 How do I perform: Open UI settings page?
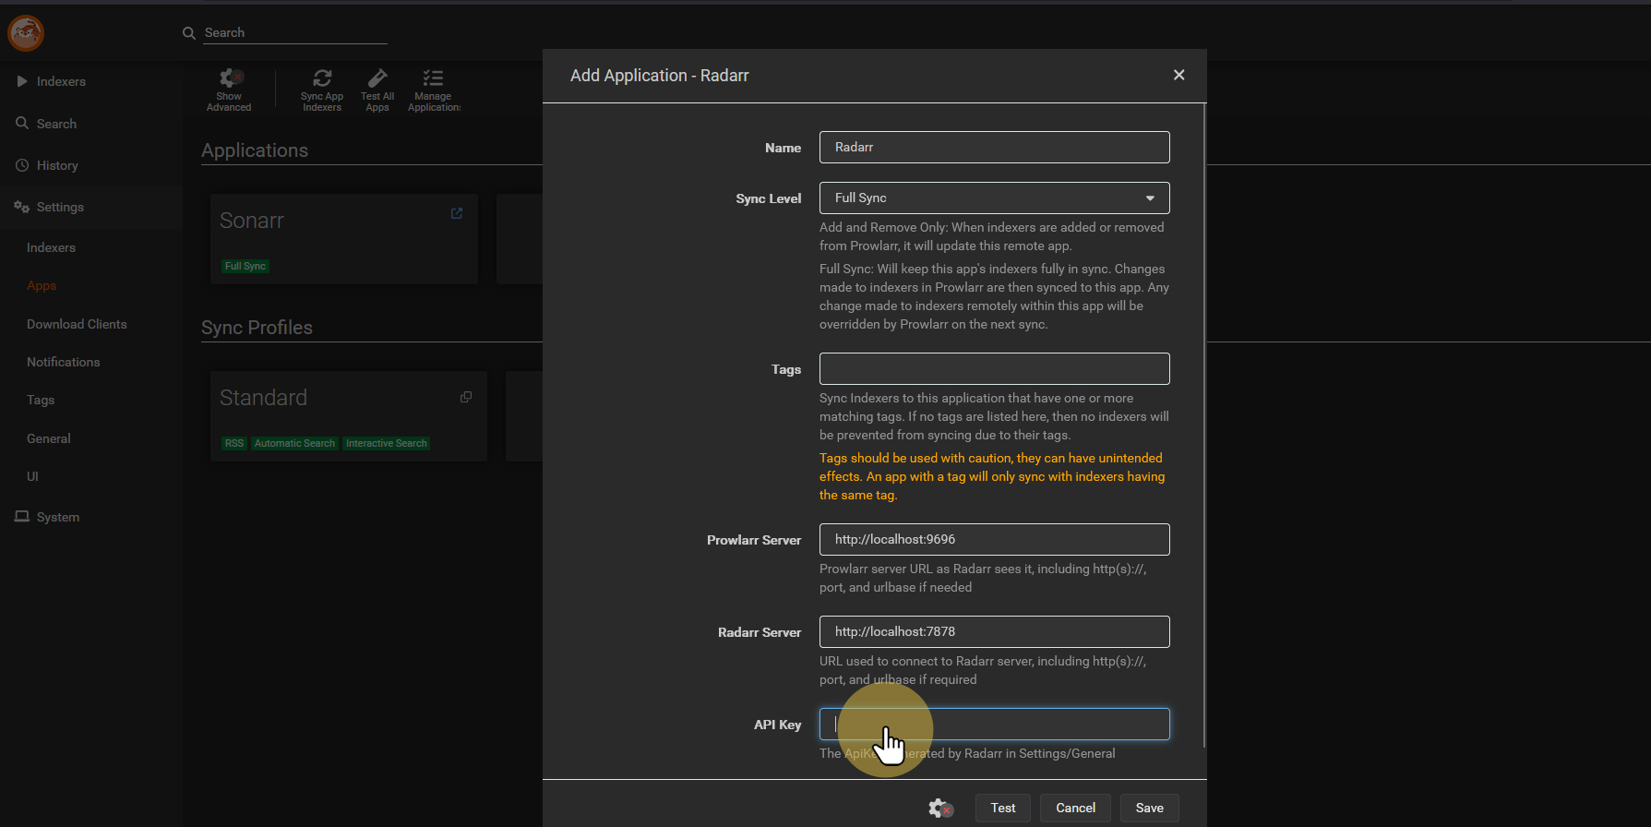click(x=32, y=476)
